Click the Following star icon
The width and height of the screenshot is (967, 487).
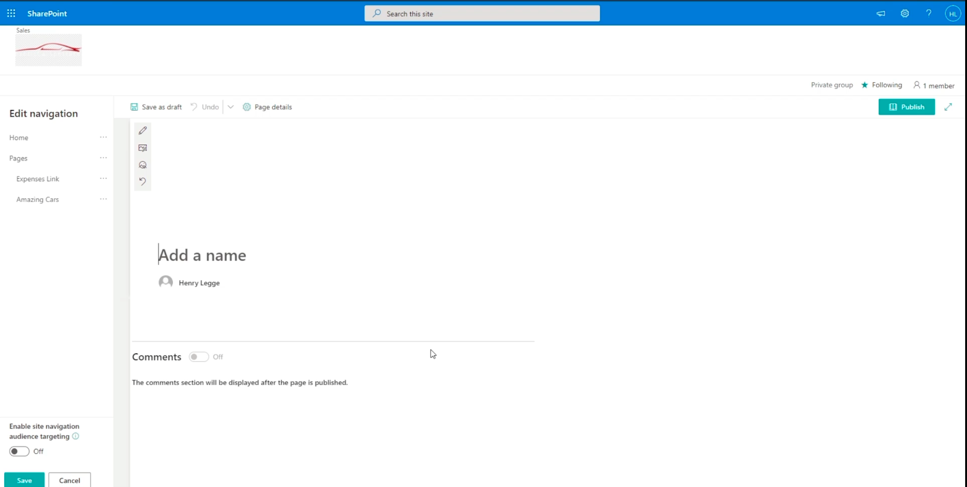pyautogui.click(x=865, y=85)
